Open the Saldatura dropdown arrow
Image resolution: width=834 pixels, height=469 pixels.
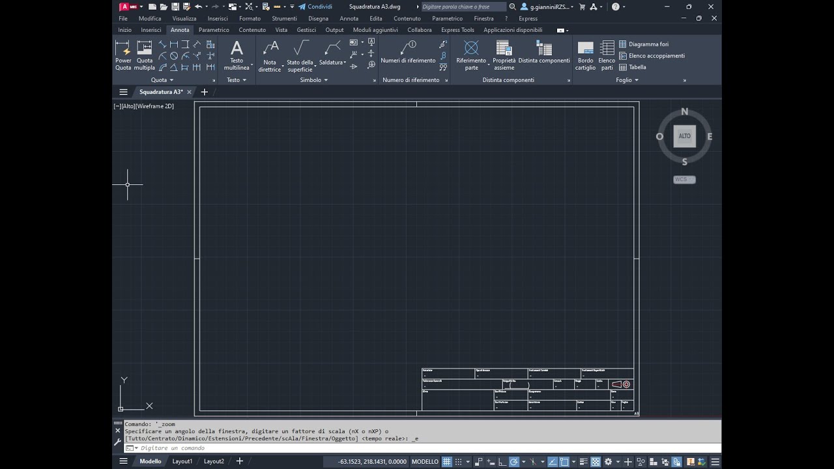click(x=345, y=63)
